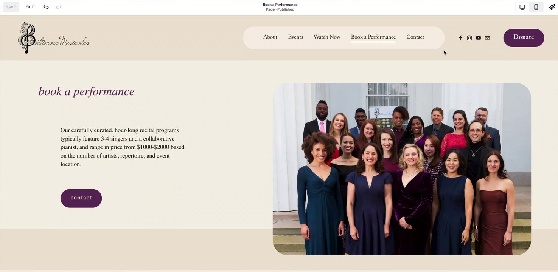558x272 pixels.
Task: Select Book a Performance nav item
Action: (373, 37)
